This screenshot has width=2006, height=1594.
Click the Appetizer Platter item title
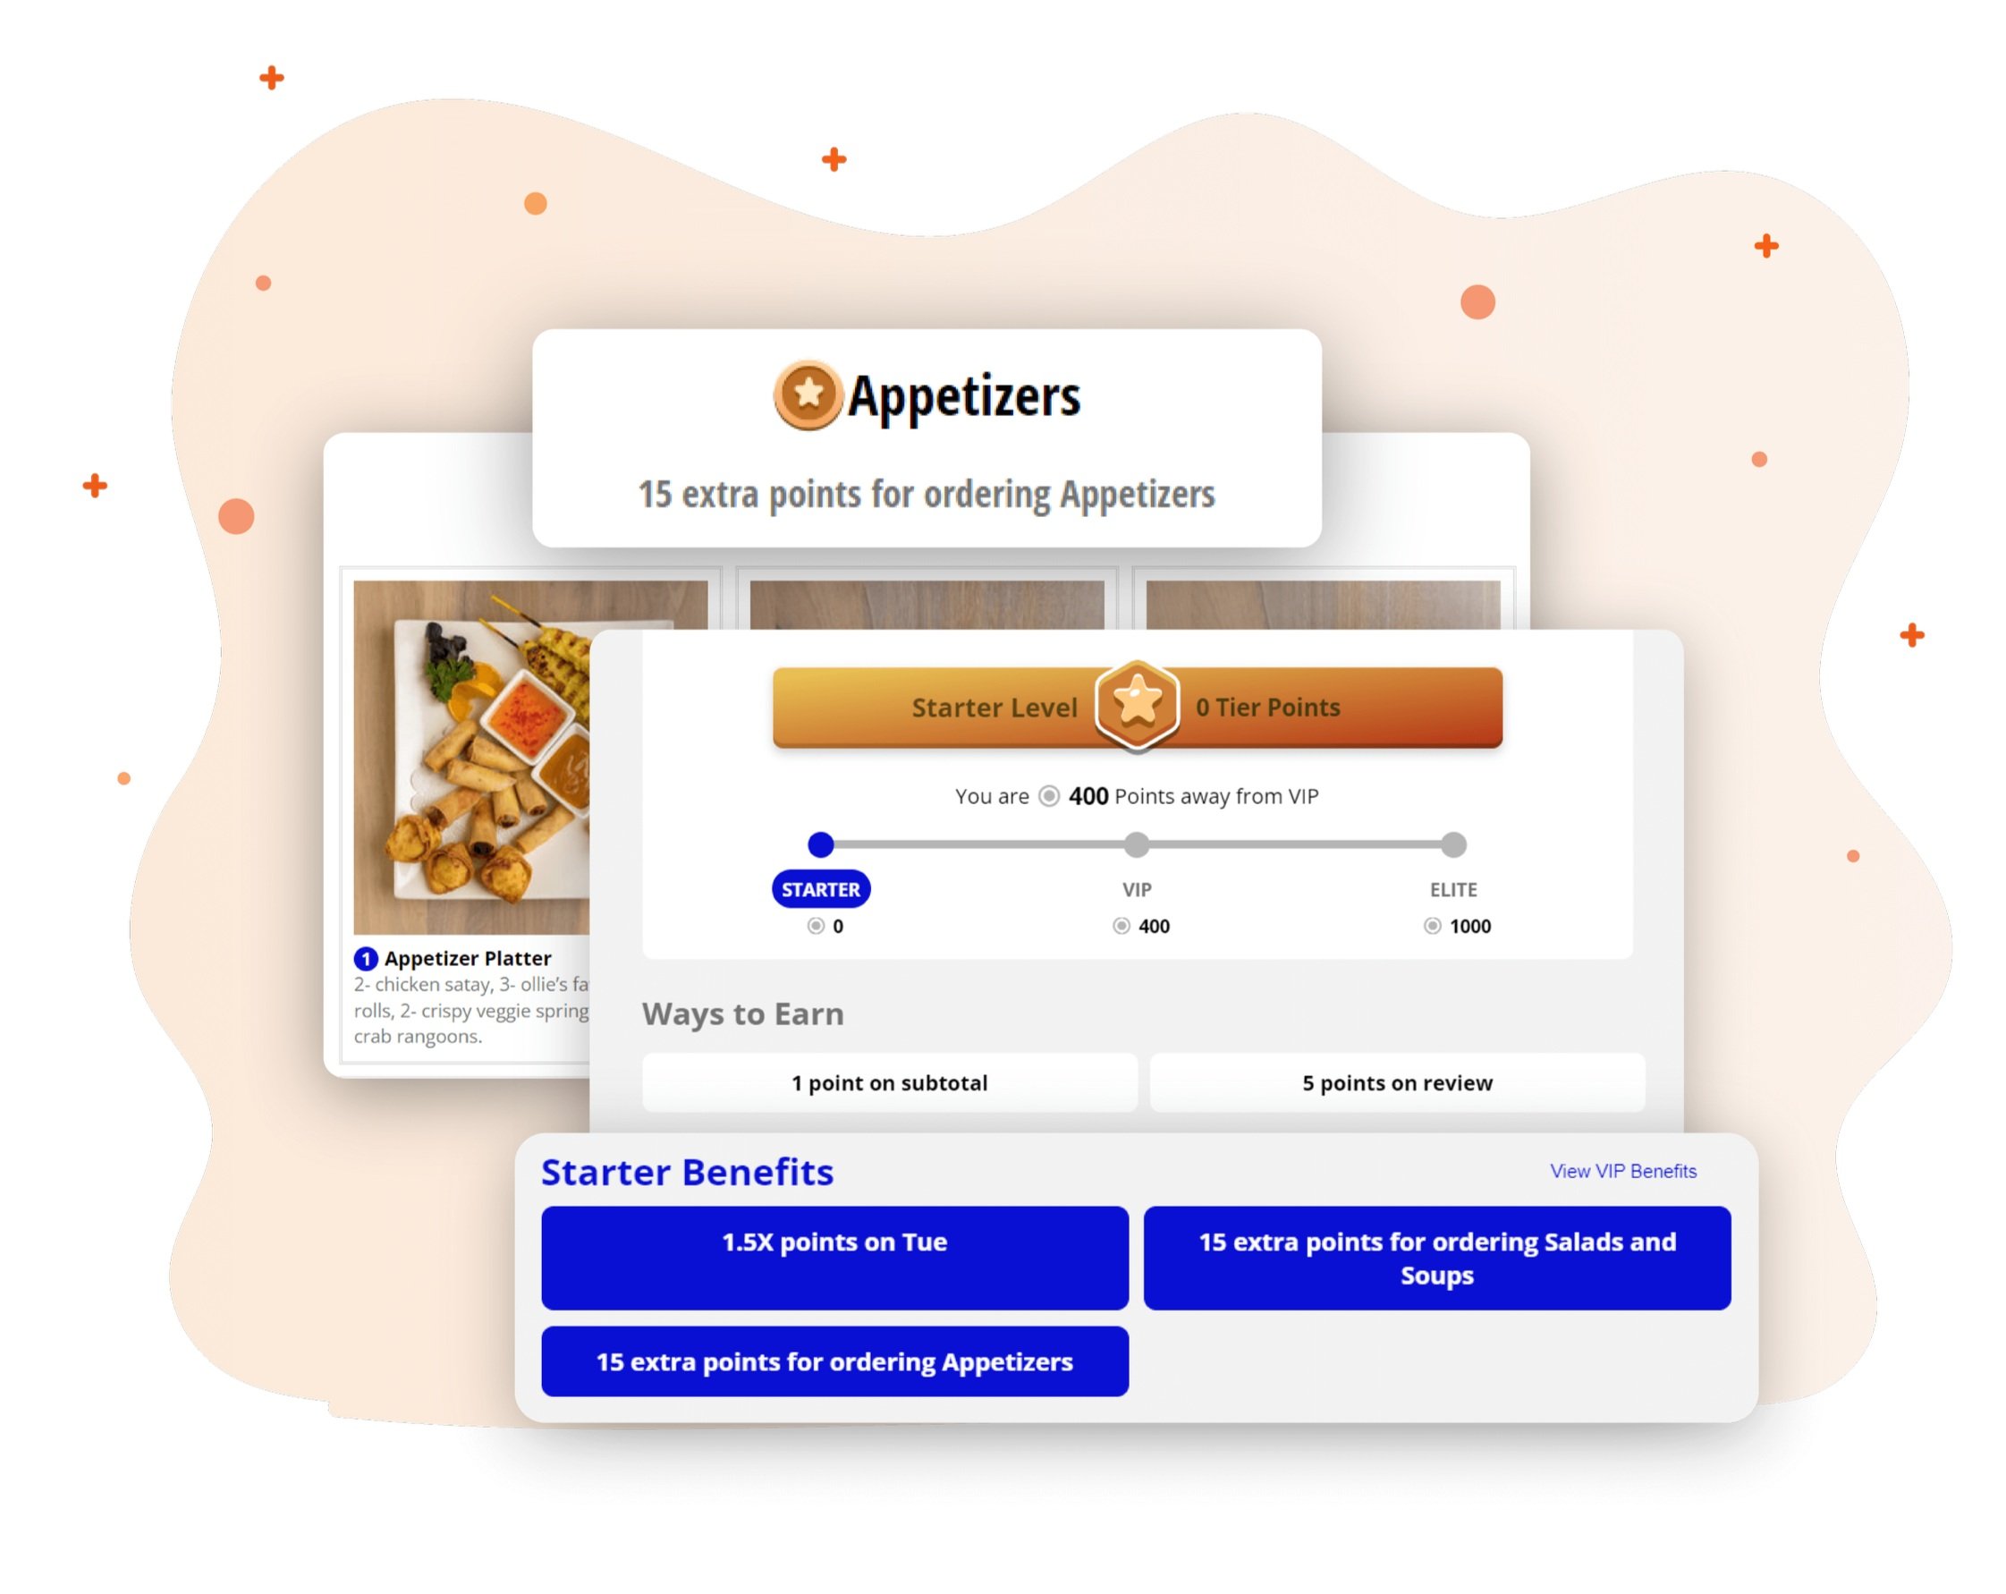[467, 958]
